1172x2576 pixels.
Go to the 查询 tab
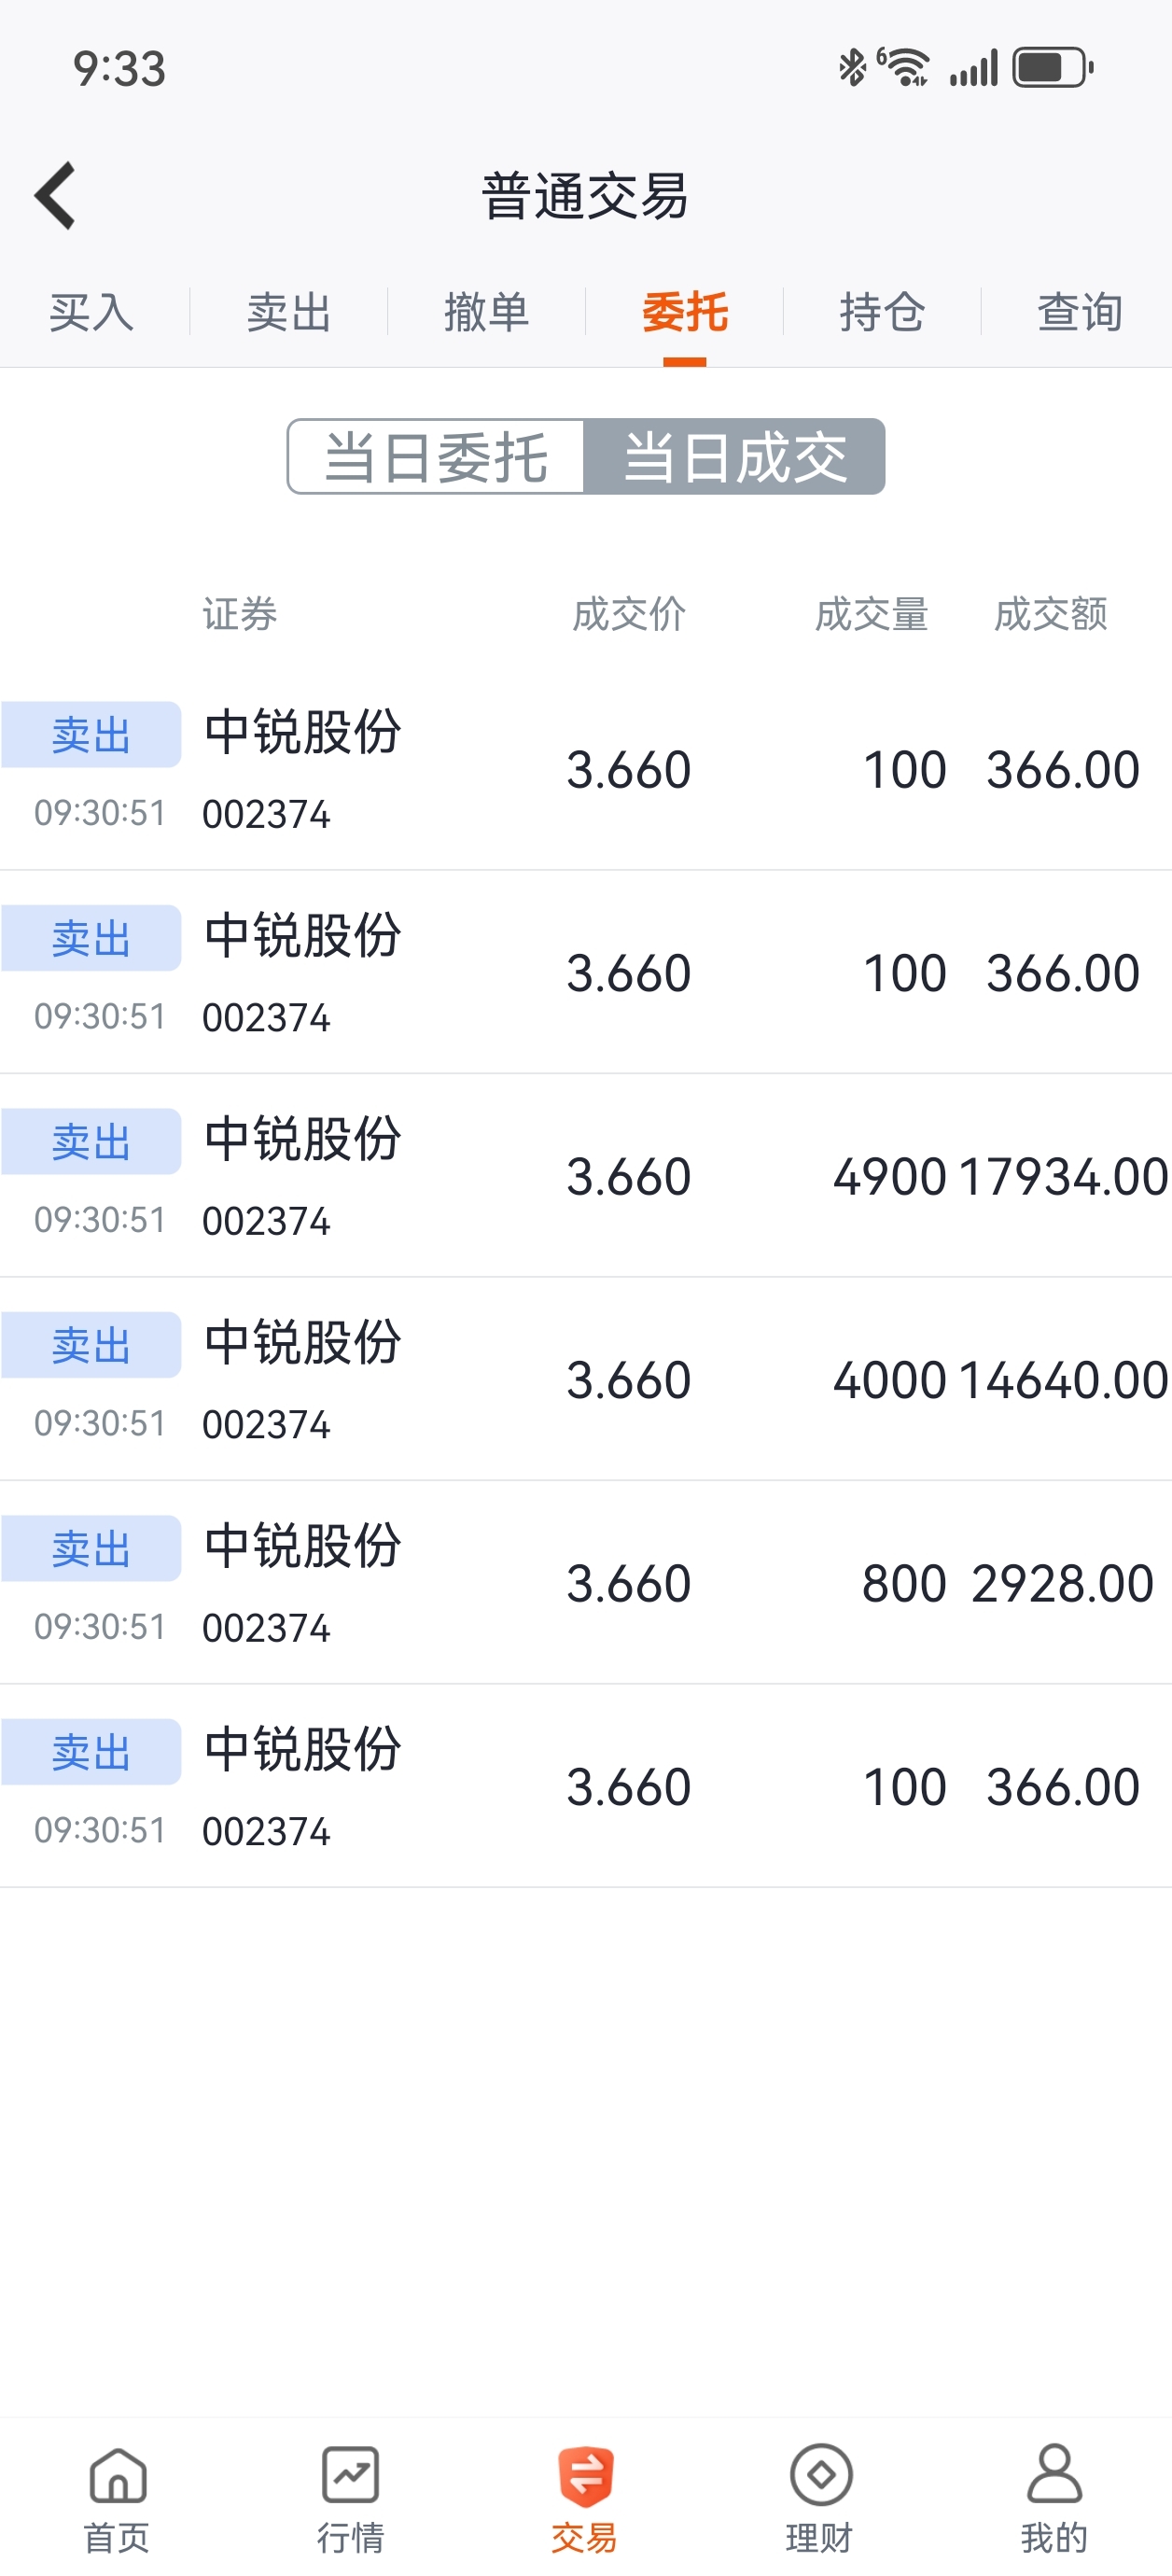1079,312
